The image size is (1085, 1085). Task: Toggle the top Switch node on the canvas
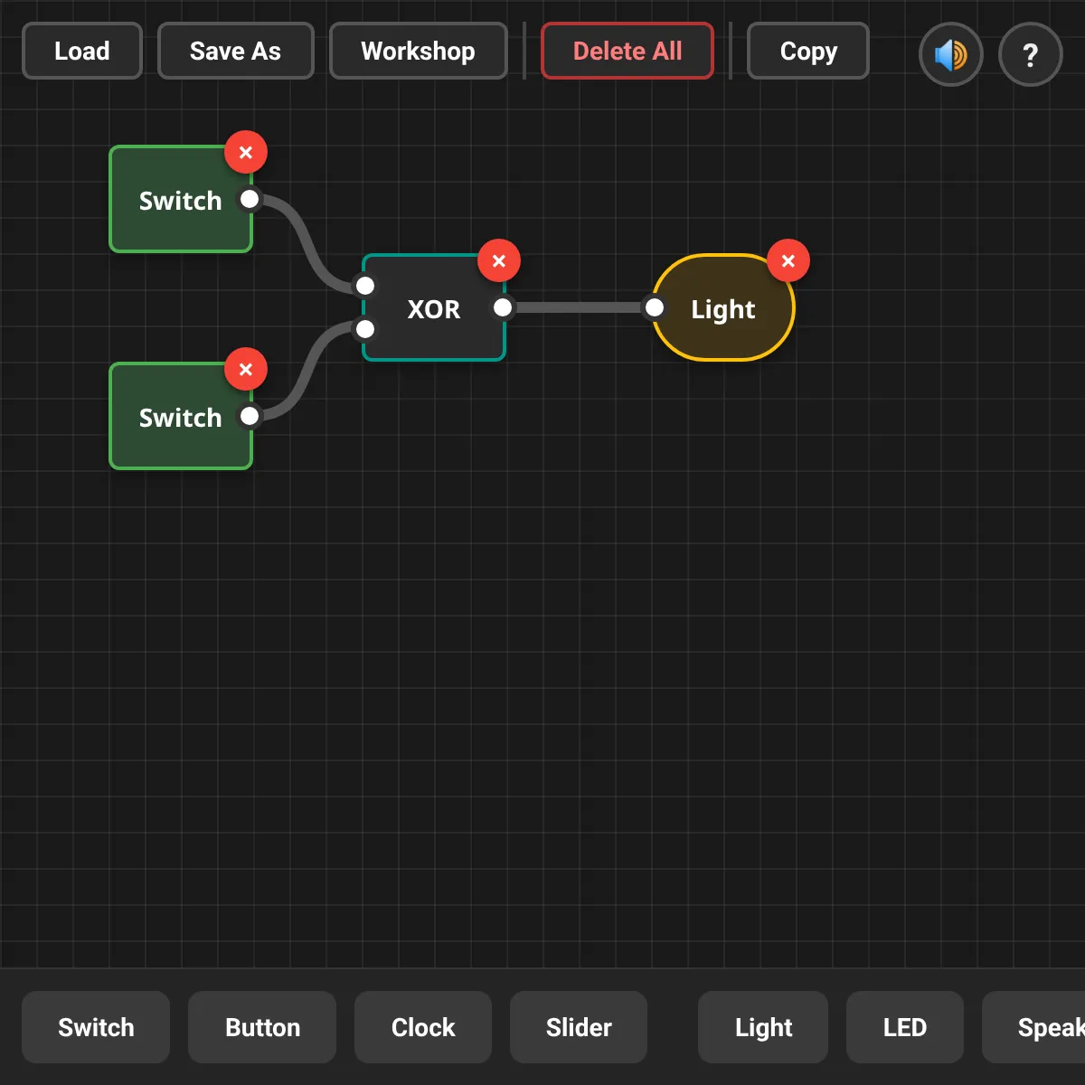point(180,200)
